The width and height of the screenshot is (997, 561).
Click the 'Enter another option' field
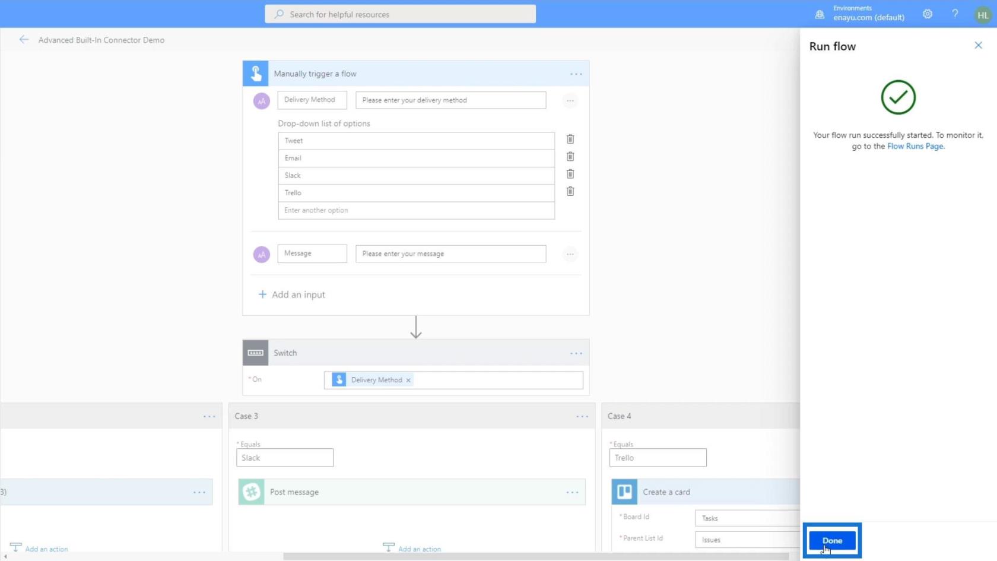coord(417,210)
